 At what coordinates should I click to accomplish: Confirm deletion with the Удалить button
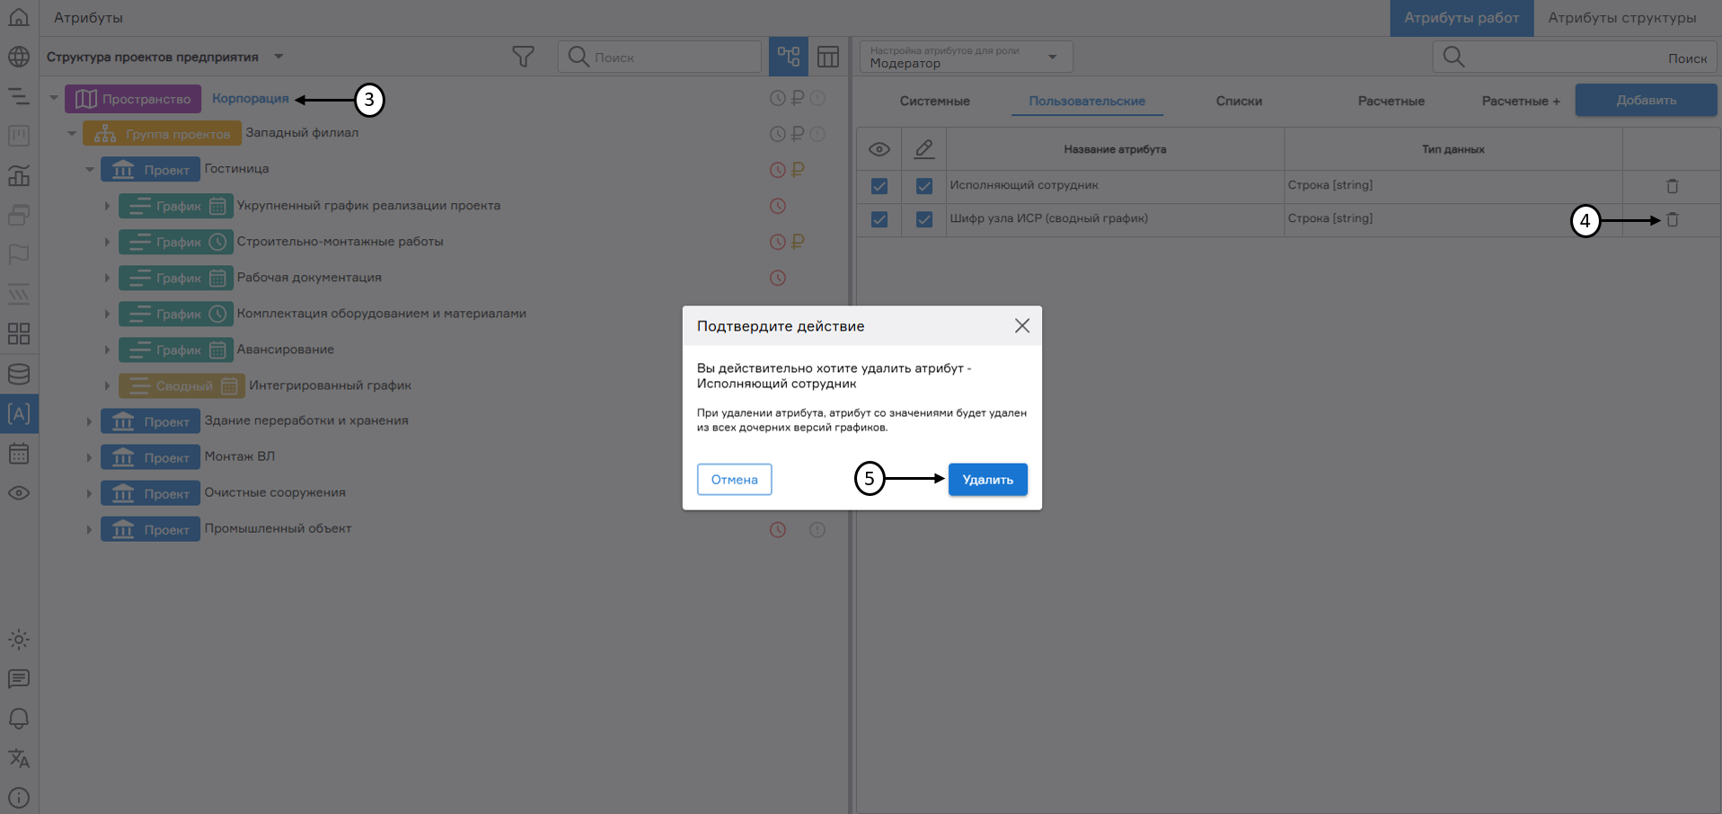986,479
